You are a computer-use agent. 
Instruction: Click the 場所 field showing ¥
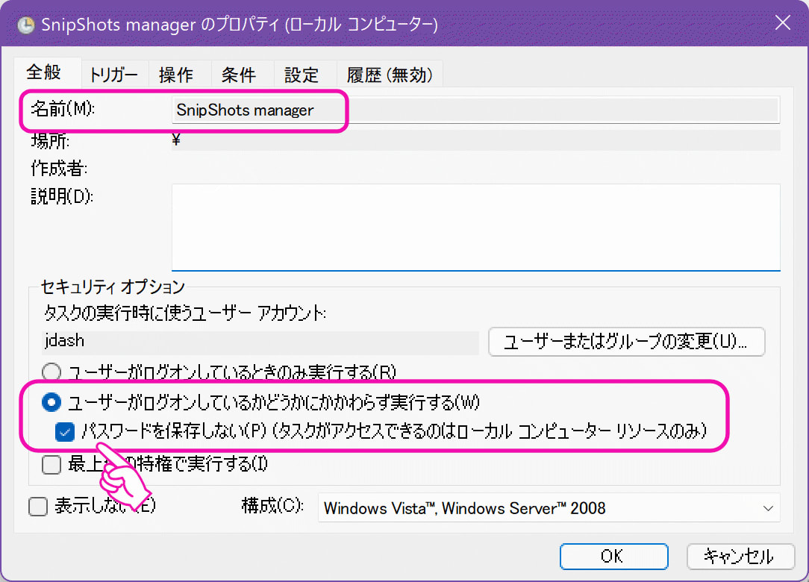475,140
